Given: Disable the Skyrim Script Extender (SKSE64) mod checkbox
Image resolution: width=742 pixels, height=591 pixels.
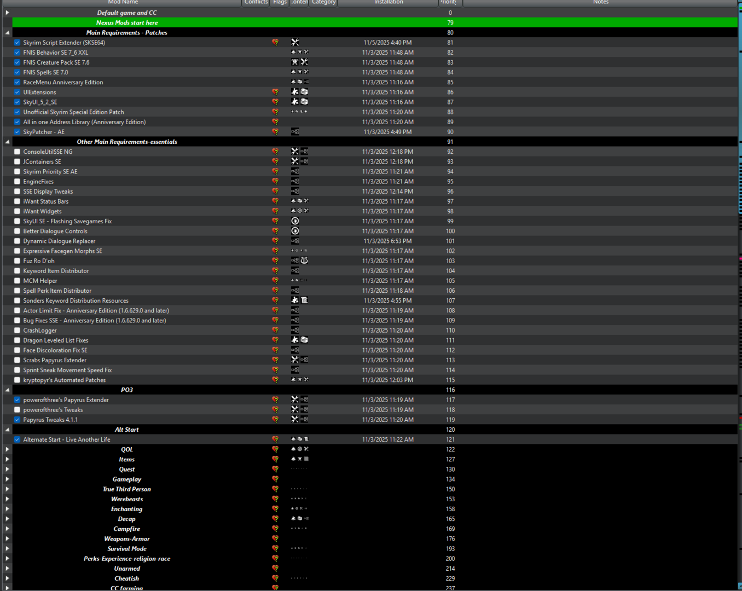Looking at the screenshot, I should (x=18, y=43).
